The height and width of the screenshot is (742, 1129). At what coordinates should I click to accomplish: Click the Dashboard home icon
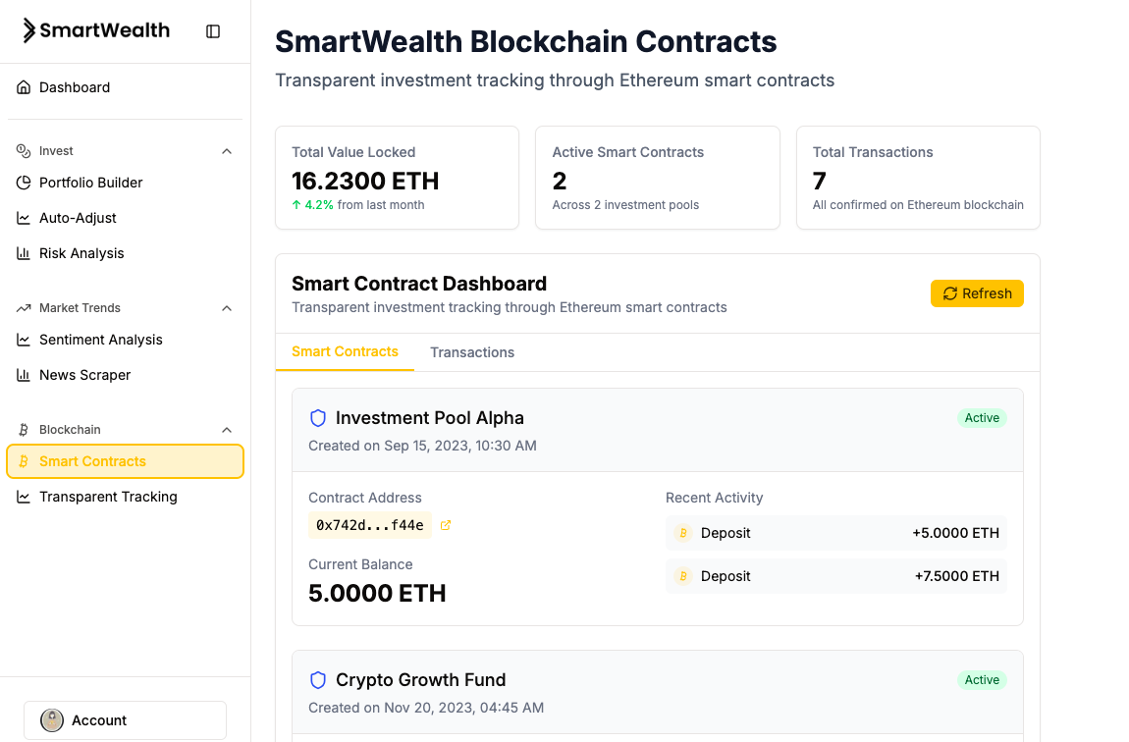click(x=24, y=87)
